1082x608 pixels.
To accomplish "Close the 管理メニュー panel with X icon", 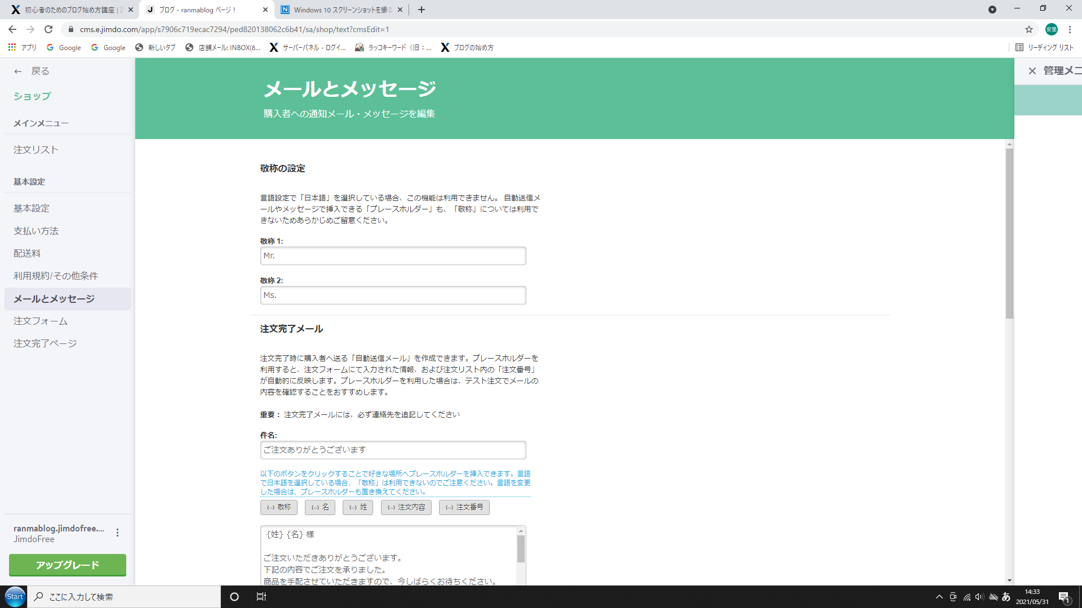I will (x=1032, y=71).
